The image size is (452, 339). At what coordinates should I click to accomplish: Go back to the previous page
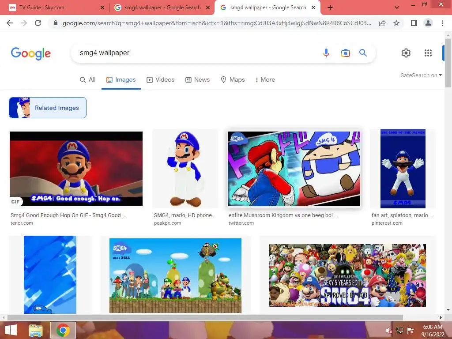tap(10, 23)
